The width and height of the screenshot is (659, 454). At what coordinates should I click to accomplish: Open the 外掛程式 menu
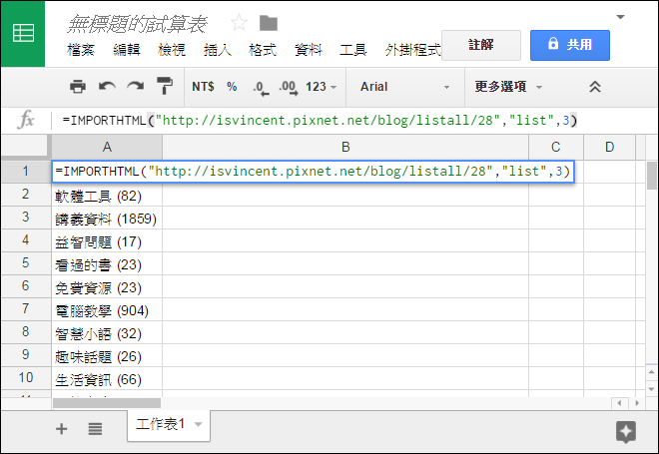click(x=412, y=50)
